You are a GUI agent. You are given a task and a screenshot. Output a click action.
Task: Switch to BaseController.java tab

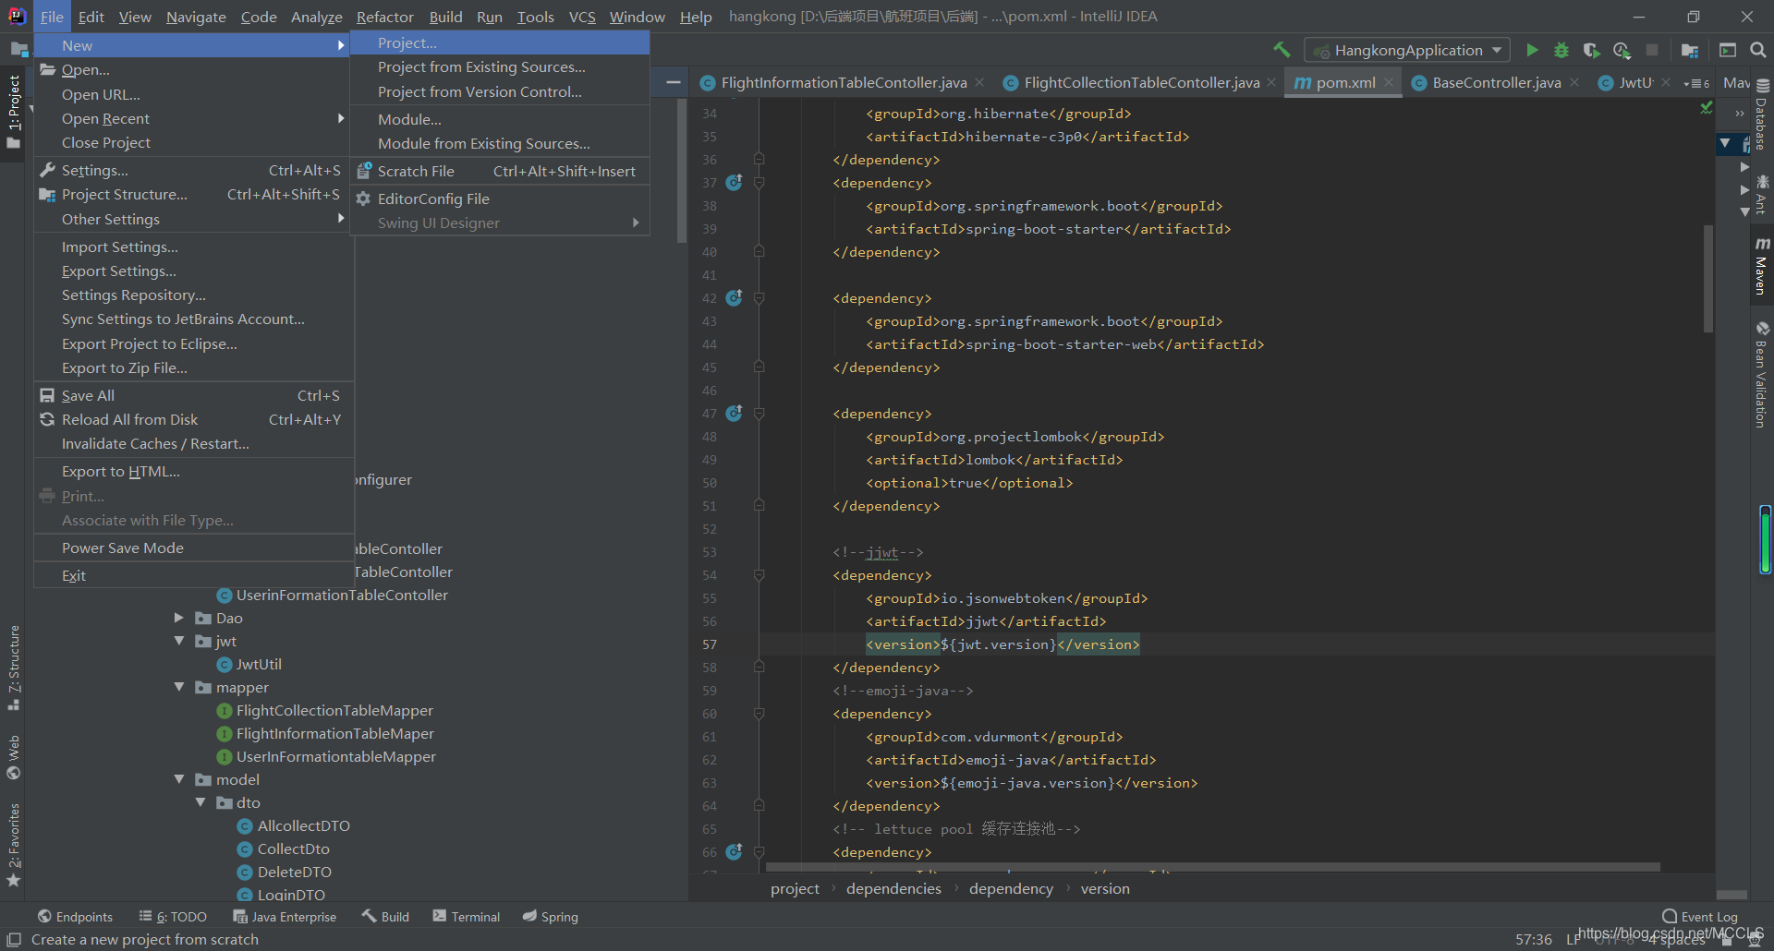click(1496, 83)
